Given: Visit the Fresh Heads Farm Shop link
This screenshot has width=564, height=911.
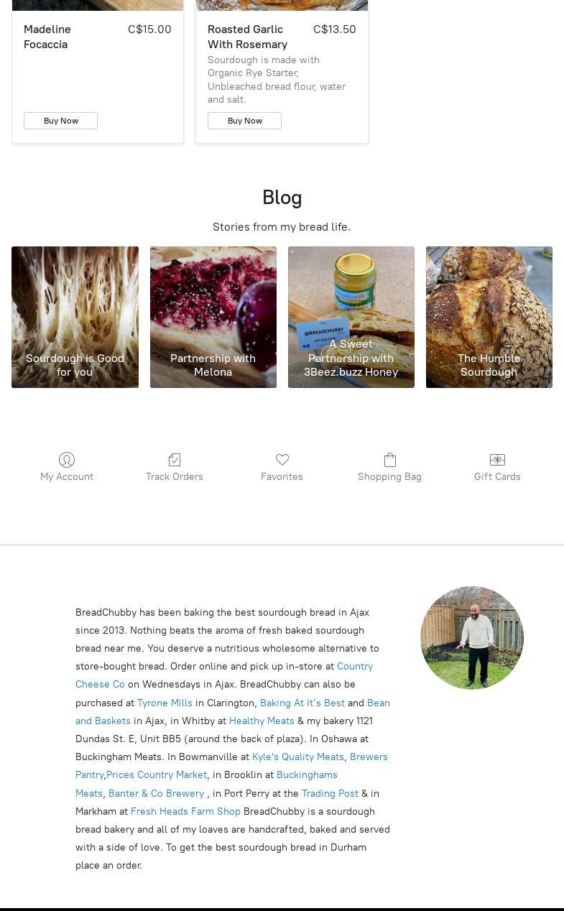Looking at the screenshot, I should coord(185,811).
